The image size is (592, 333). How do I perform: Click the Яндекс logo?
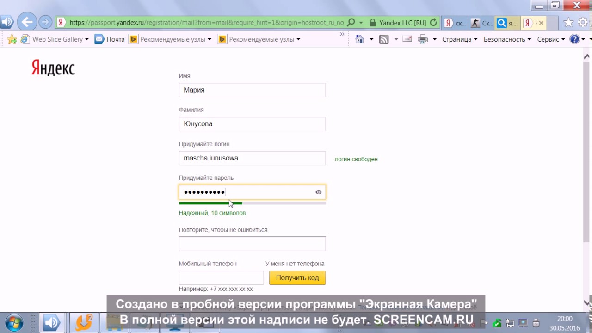pyautogui.click(x=53, y=68)
